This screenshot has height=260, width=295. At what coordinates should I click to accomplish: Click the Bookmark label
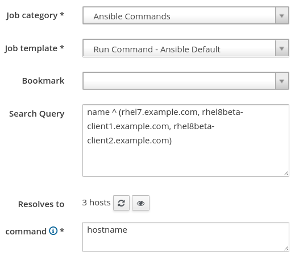tap(43, 81)
